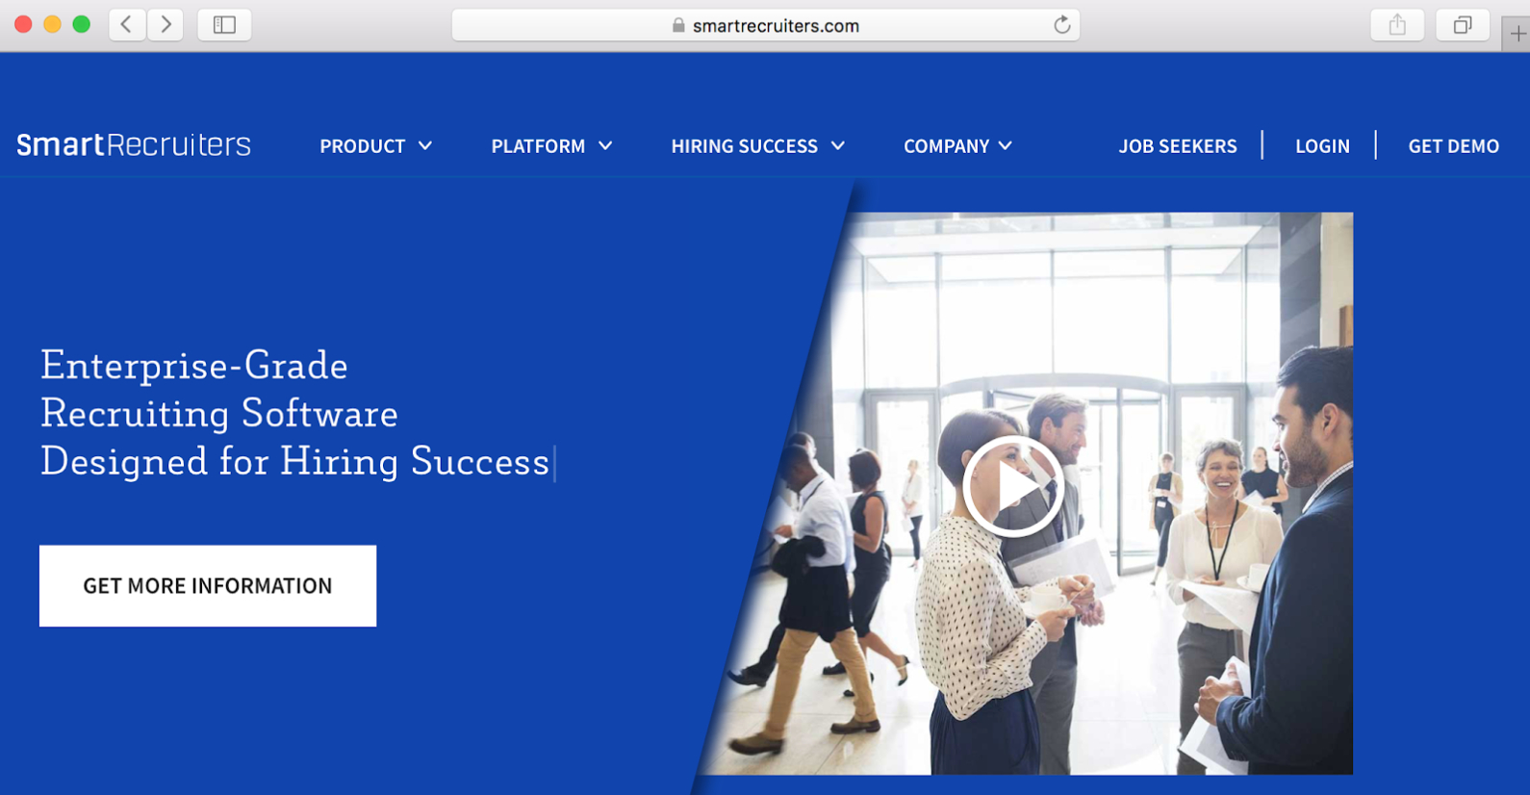This screenshot has width=1530, height=795.
Task: Focus the smartrecruiters.com address bar
Action: [x=765, y=25]
